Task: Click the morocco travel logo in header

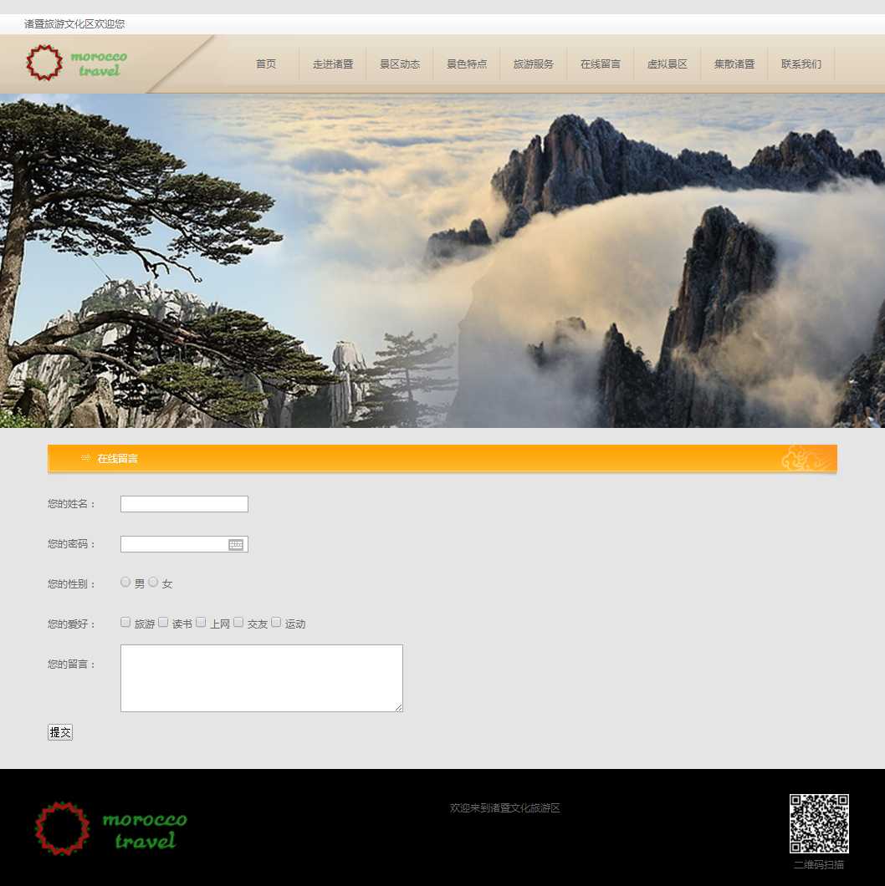Action: (76, 64)
